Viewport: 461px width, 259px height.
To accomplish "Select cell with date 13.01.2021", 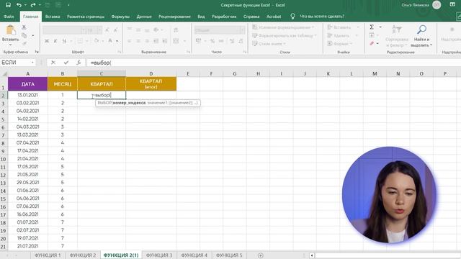I will click(27, 95).
